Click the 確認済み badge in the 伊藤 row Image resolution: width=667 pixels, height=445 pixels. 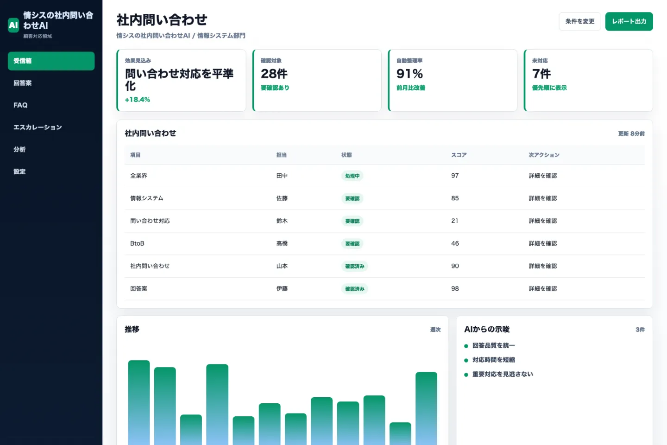(355, 289)
